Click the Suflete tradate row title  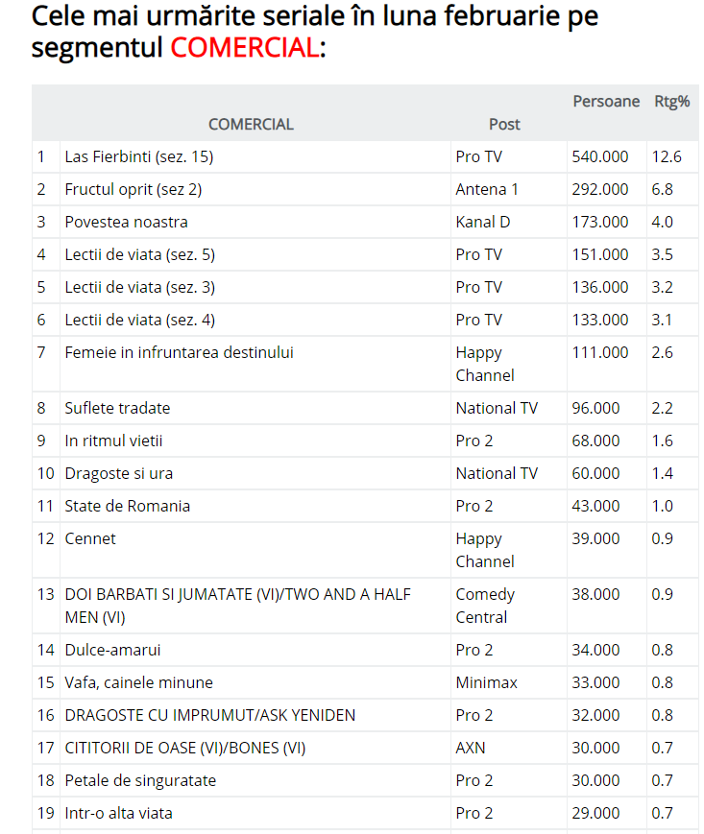pyautogui.click(x=117, y=408)
